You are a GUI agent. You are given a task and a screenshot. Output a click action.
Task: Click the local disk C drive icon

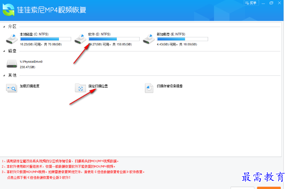pyautogui.click(x=12, y=39)
